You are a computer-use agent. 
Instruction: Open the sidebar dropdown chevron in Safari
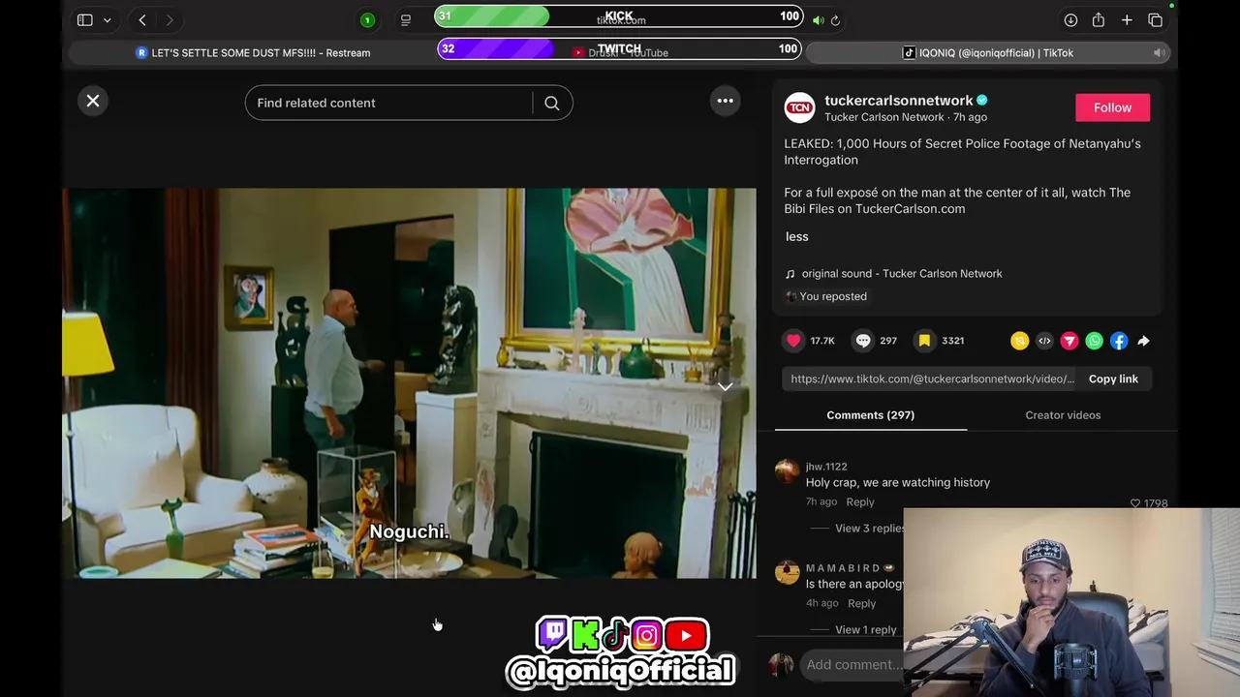107,20
